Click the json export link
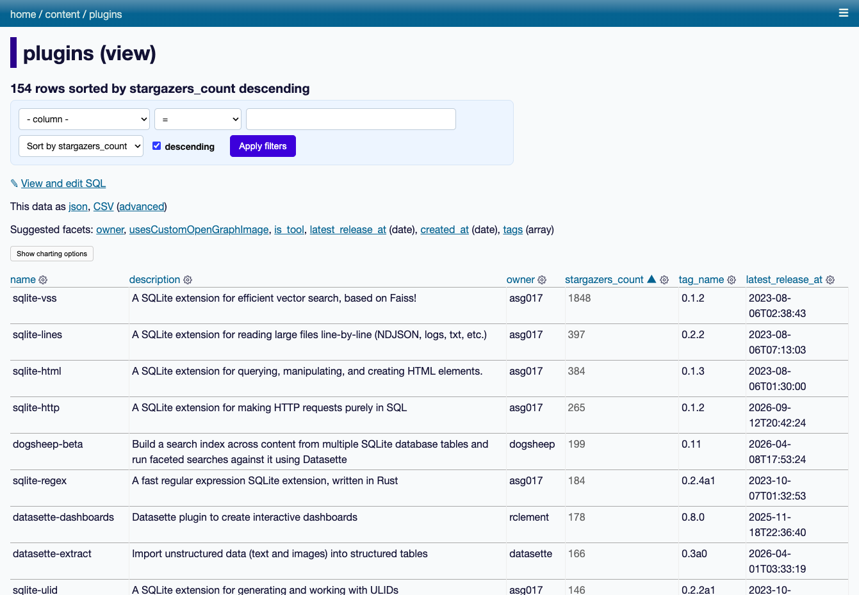Viewport: 859px width, 595px height. [78, 206]
